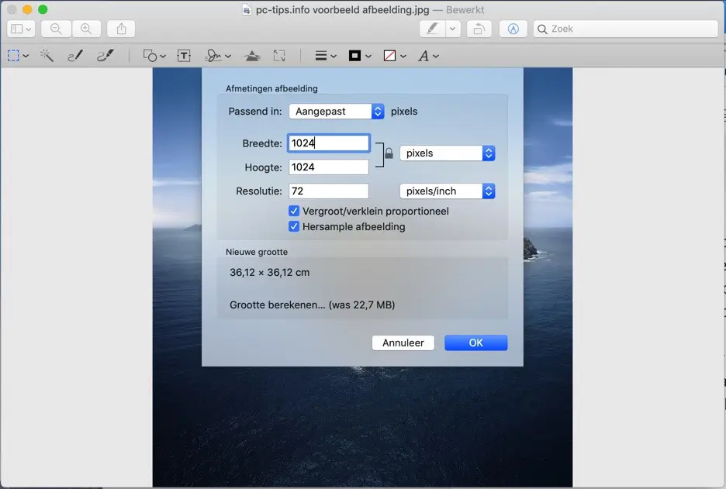The image size is (726, 489).
Task: Click the new size text 36,12 × 36,12 cm
Action: [x=269, y=273]
